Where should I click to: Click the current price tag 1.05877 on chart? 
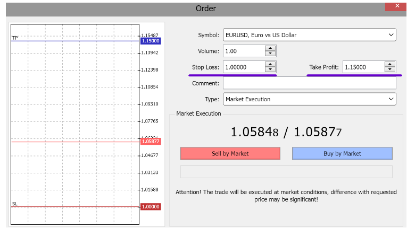click(151, 141)
